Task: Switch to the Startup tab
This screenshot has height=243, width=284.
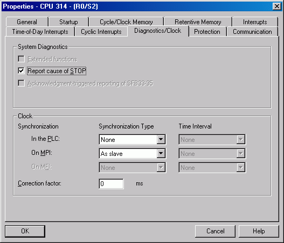Action: [68, 22]
